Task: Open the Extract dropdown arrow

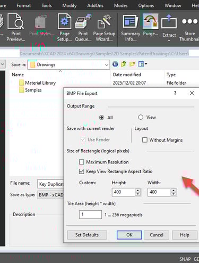Action: coord(169,40)
